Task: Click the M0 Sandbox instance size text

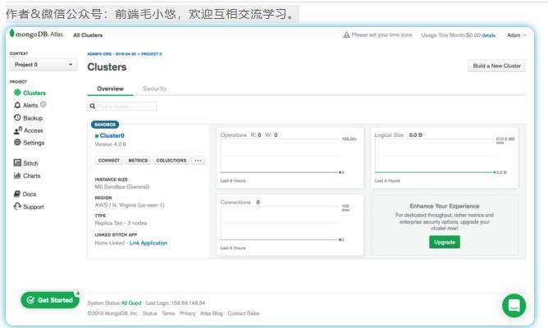Action: tap(122, 187)
